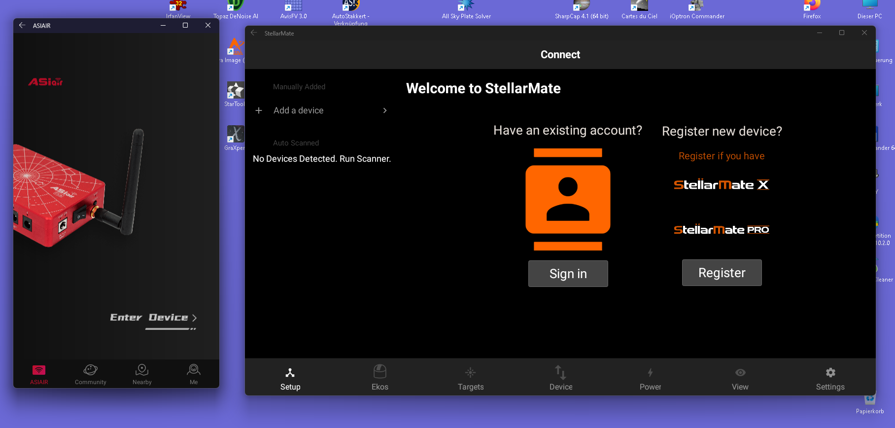Open the Targets tab

click(x=471, y=379)
